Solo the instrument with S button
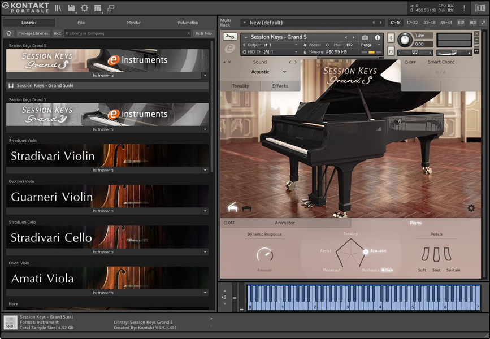Image resolution: width=490 pixels, height=339 pixels. click(391, 37)
